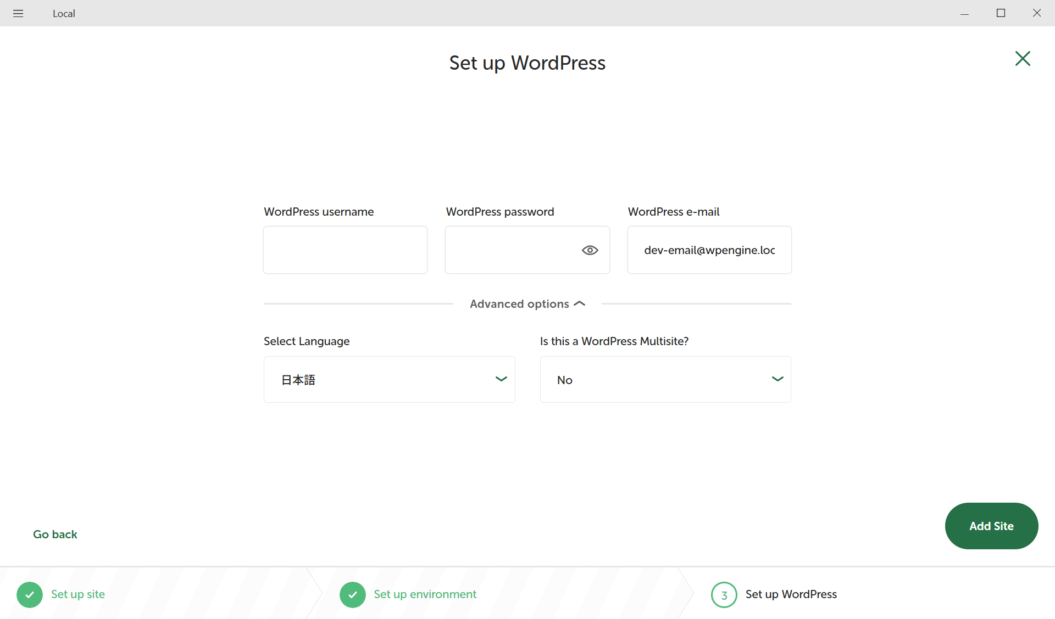The image size is (1055, 619).
Task: Show the password with the eye icon
Action: (x=590, y=250)
